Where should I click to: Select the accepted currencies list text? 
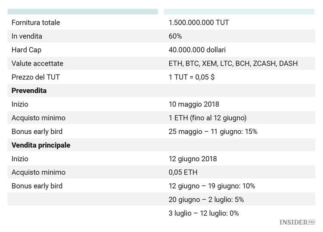click(233, 63)
